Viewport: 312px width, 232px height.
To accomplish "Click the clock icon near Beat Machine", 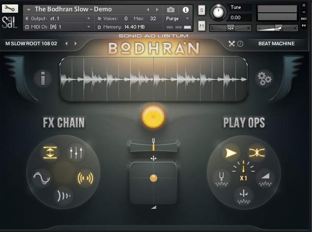I will (x=240, y=44).
